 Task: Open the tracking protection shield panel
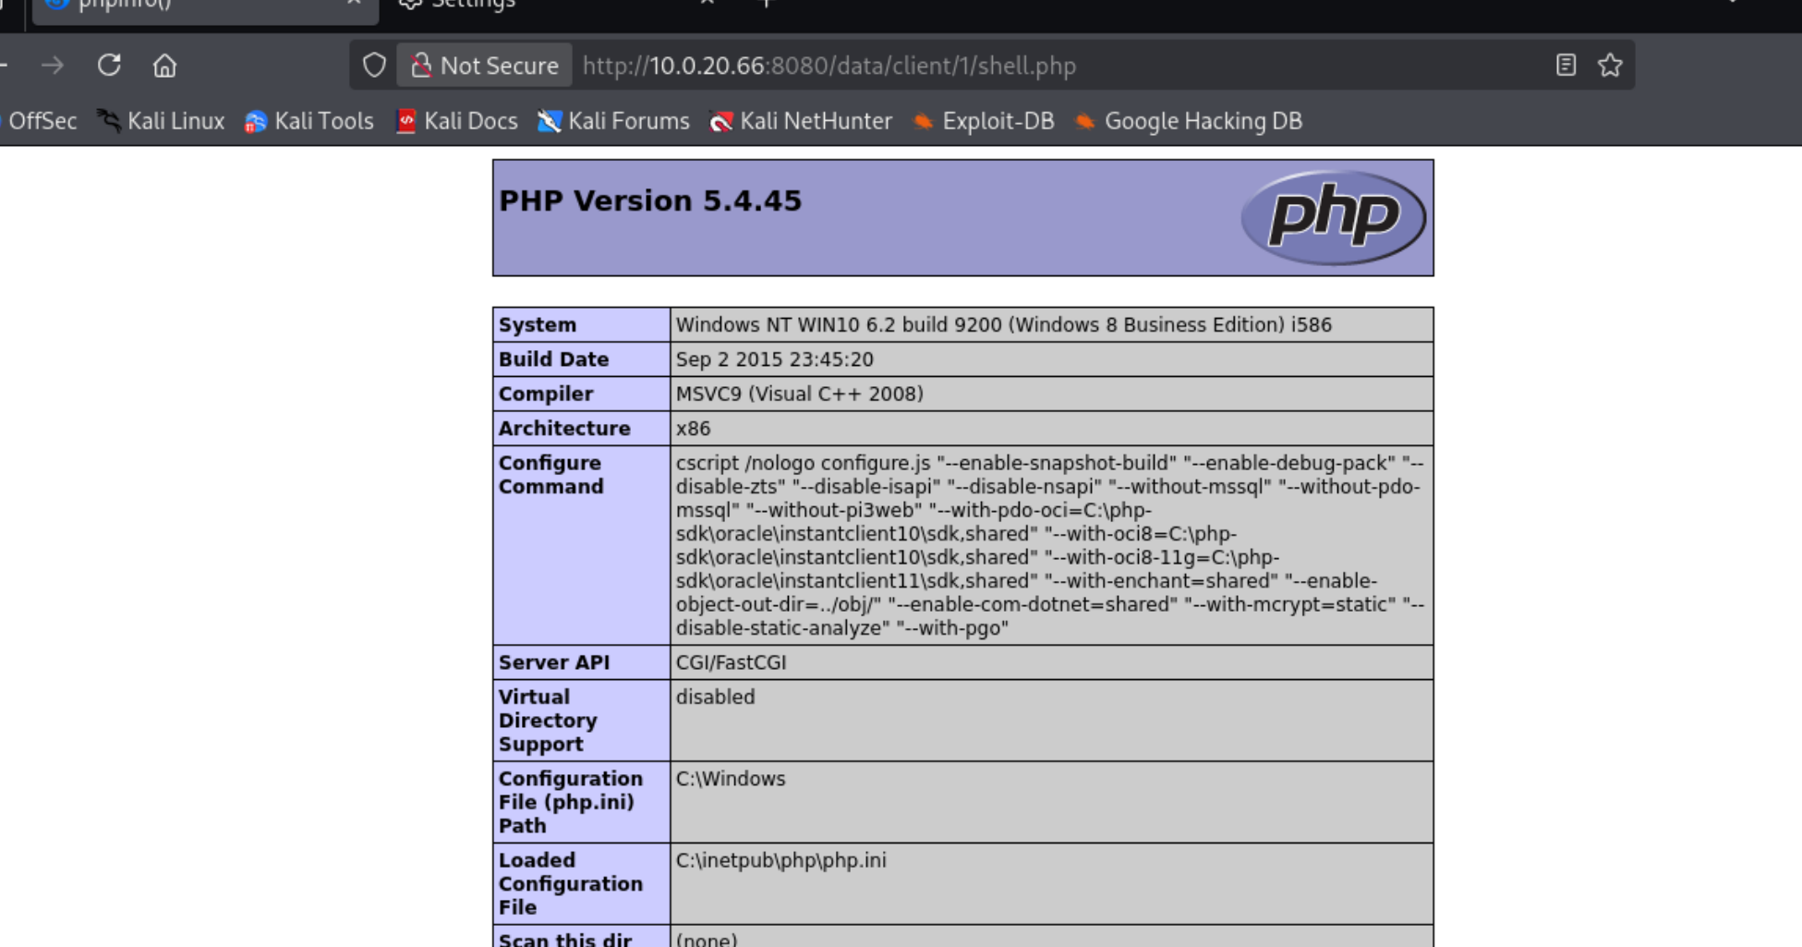point(374,66)
